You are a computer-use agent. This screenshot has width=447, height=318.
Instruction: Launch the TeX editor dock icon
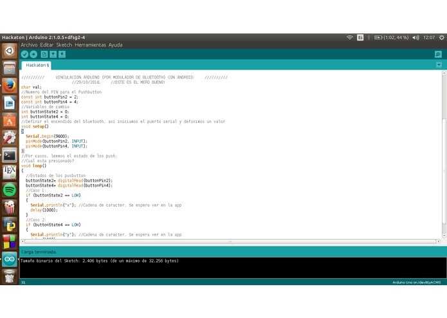tap(10, 173)
